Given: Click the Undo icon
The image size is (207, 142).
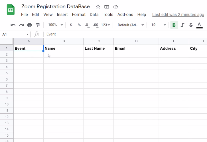Looking at the screenshot, I should click(x=13, y=25).
